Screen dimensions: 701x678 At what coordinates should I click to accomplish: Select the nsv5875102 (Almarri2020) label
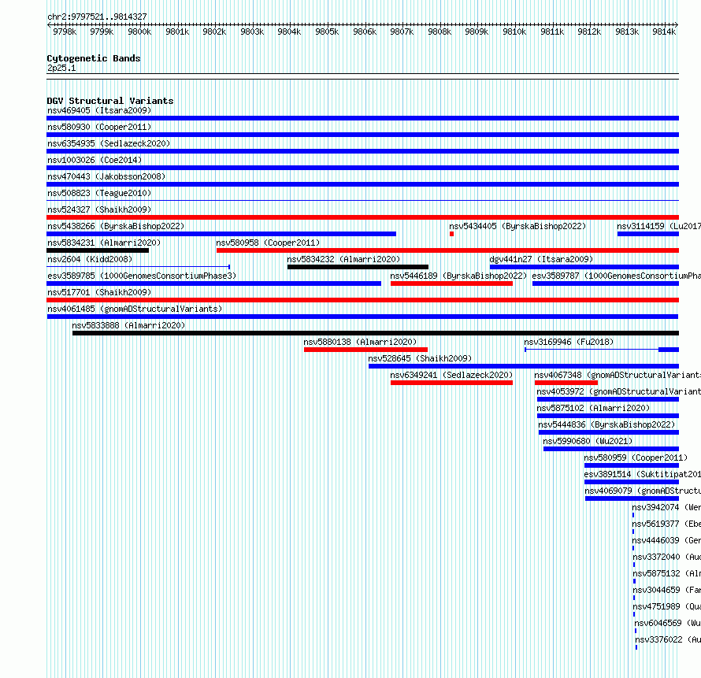click(x=593, y=408)
